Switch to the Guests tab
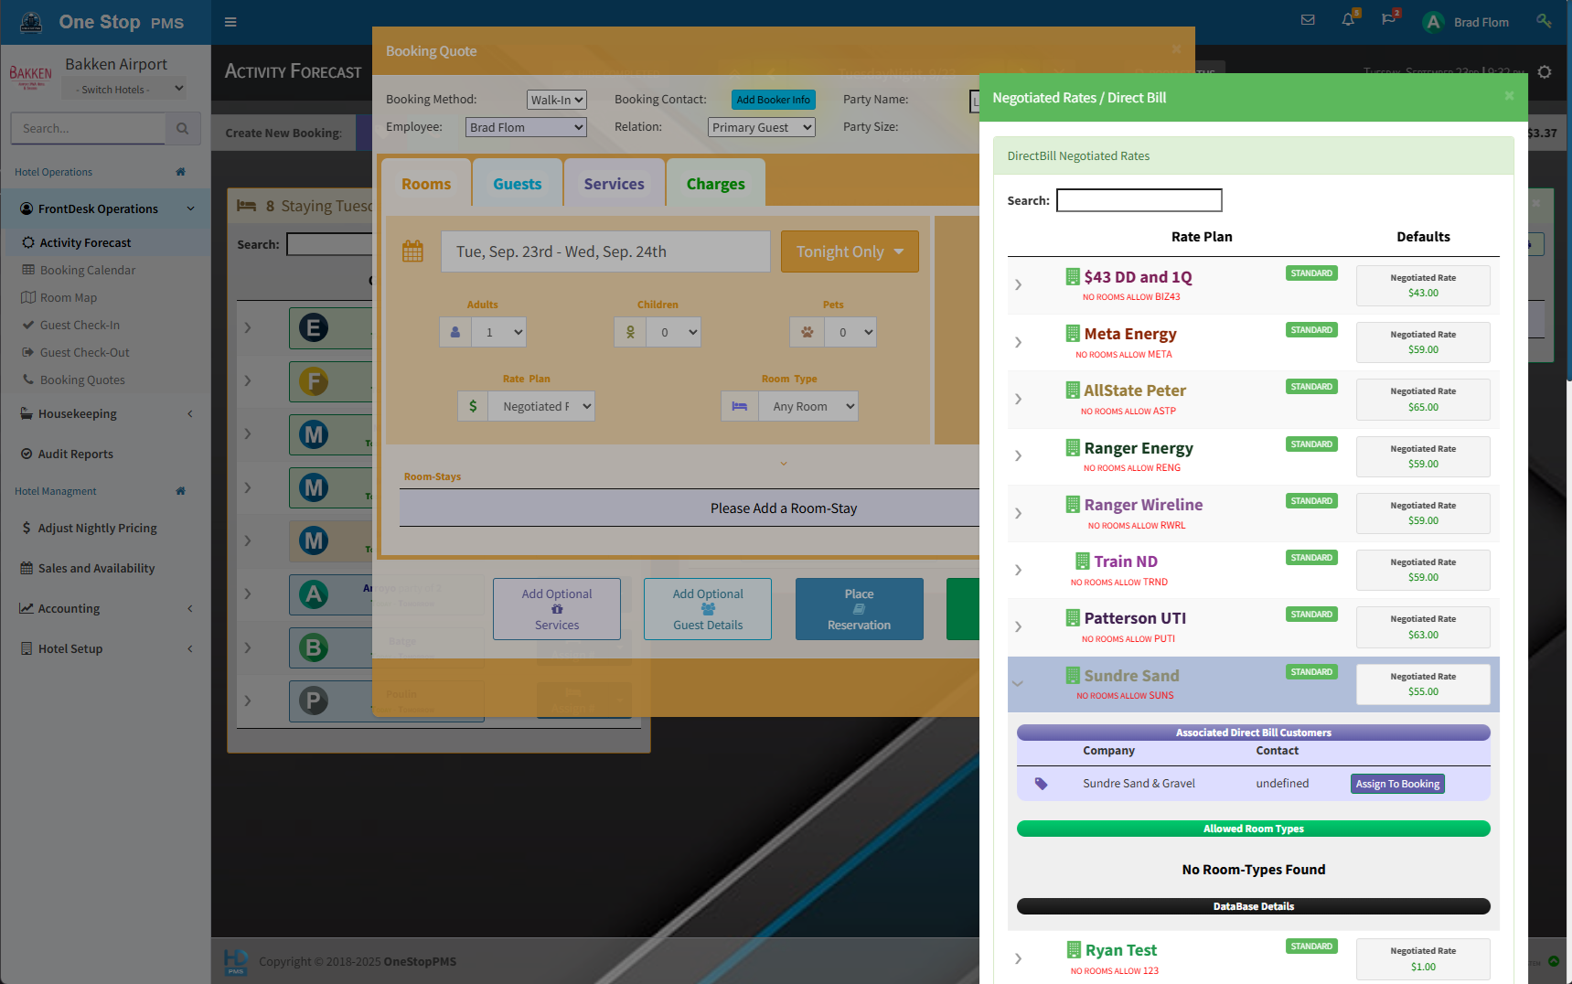The height and width of the screenshot is (984, 1572). point(517,184)
